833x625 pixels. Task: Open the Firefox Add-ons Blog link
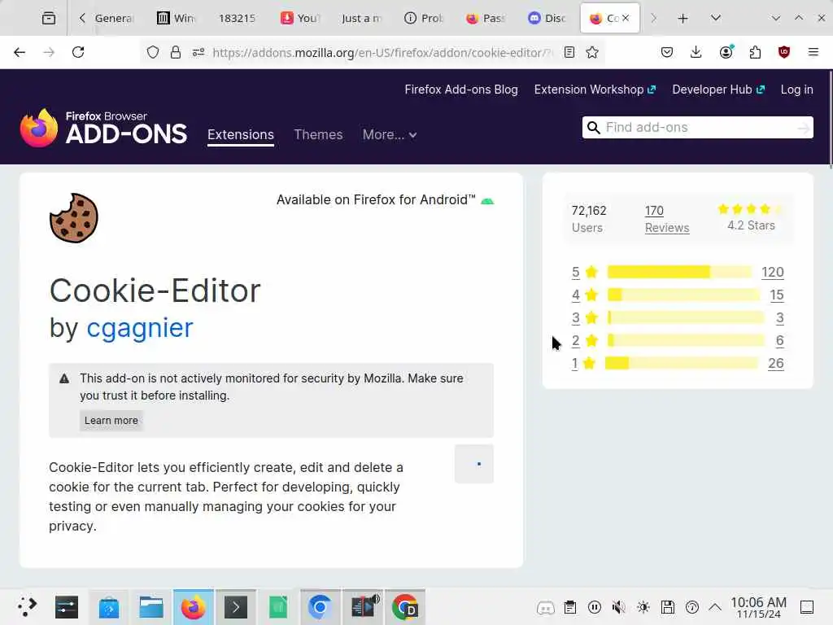click(x=461, y=90)
